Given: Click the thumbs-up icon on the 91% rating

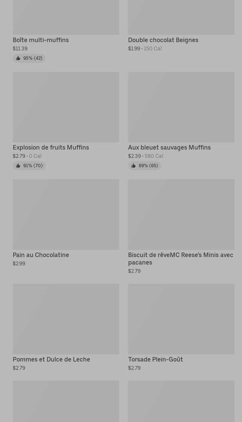Looking at the screenshot, I should (x=18, y=166).
